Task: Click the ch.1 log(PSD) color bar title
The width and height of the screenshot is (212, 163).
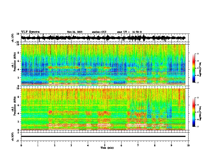Action: [x=200, y=69]
